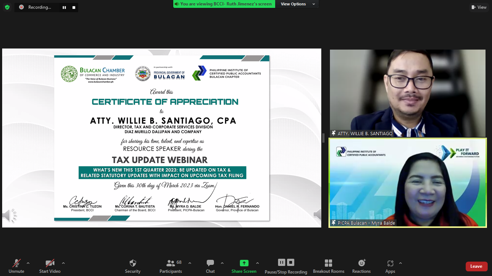Open the View Options dropdown
This screenshot has width=492, height=276.
(x=298, y=4)
